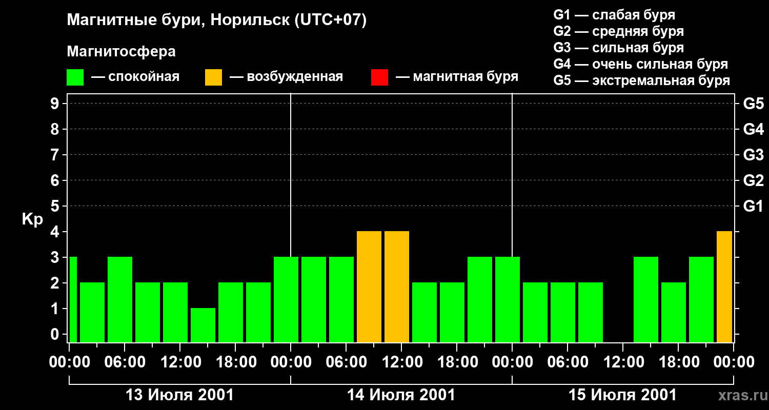Click the '— магнитная буря' legend label
This screenshot has height=410, width=769.
pyautogui.click(x=457, y=77)
